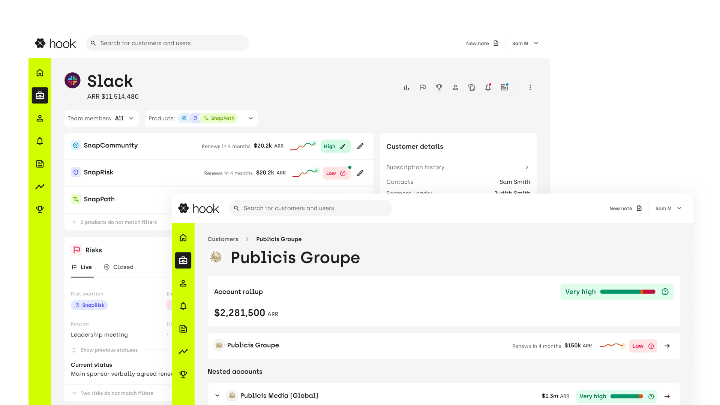
Task: Go Home in the Publicis Groupe window sidebar
Action: [183, 238]
